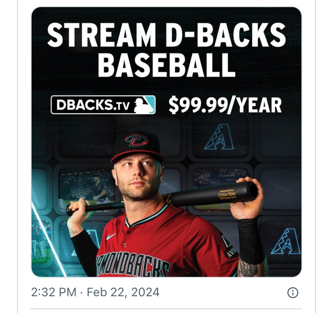This screenshot has height=313, width=333.
Task: Click the lower-right teal A logo
Action: (286, 241)
